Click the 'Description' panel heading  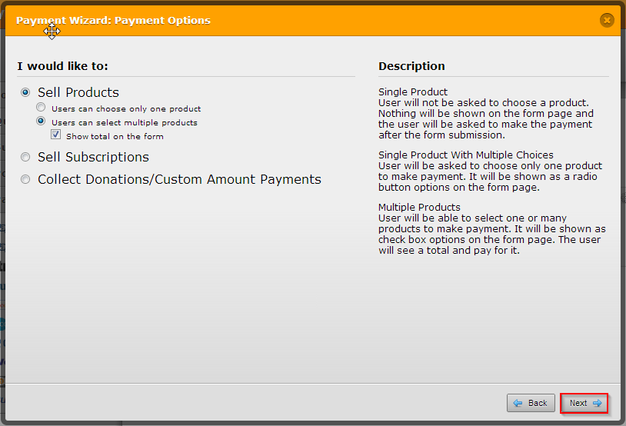[411, 67]
